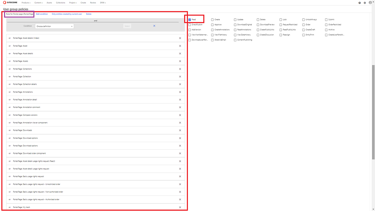375x211 pixels.
Task: Click the Add condition link
Action: (x=42, y=14)
